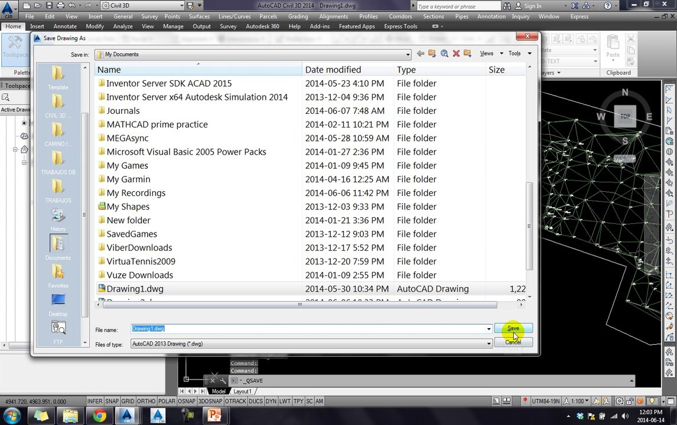Open FTP location in places sidebar

(58, 332)
